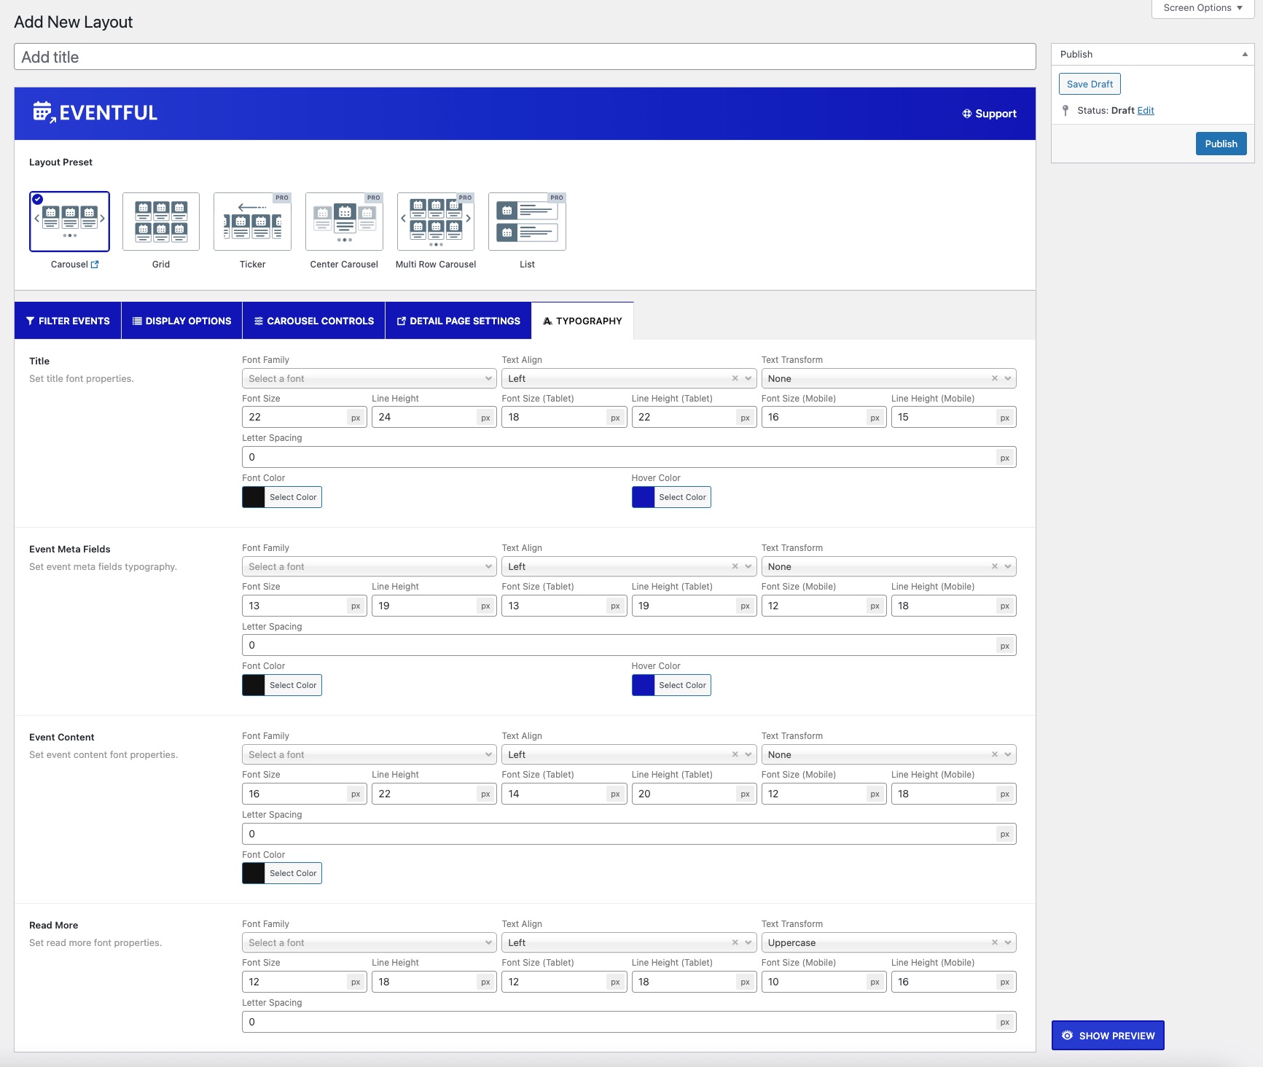Clear the Title Text Align selection
Screen dimensions: 1263x1067
click(735, 378)
